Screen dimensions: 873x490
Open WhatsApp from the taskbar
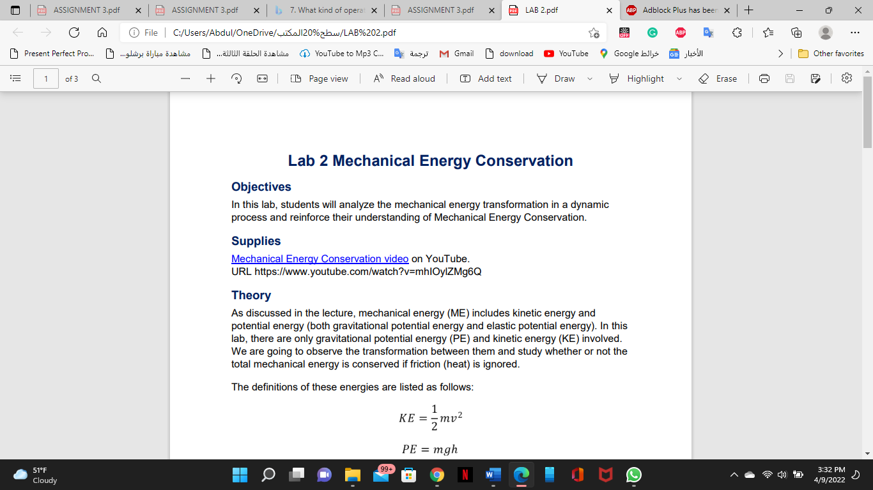point(633,475)
